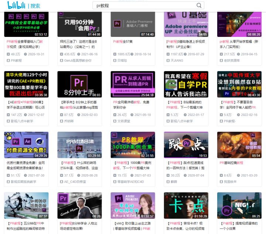This screenshot has width=266, height=234.
Task: Open the PR教程1000P案例合集 thumbnail
Action: point(133,145)
